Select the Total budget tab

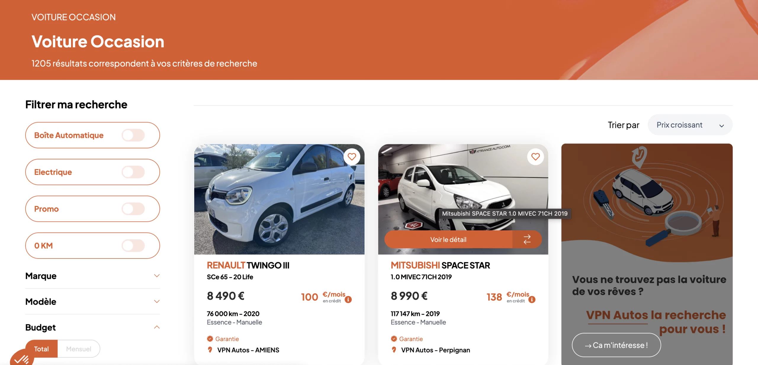(x=41, y=349)
